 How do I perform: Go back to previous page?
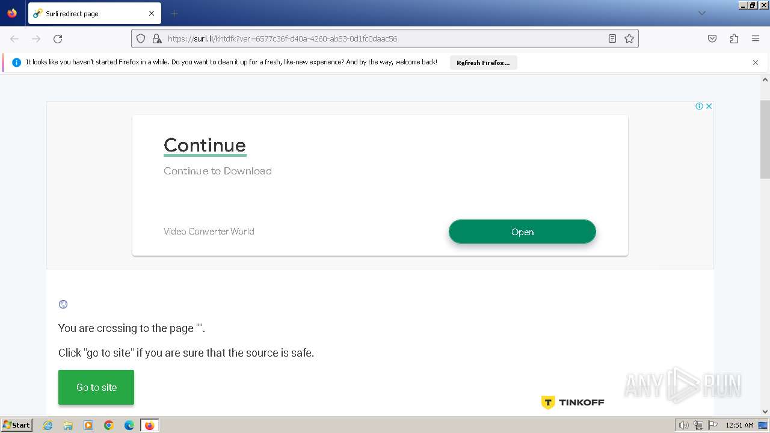coord(14,38)
